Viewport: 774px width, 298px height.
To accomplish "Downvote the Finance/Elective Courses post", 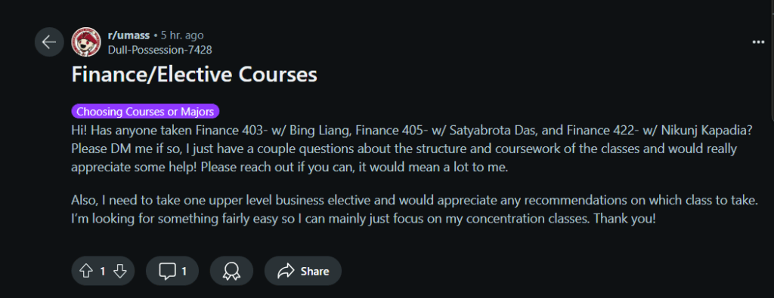I will coord(120,271).
